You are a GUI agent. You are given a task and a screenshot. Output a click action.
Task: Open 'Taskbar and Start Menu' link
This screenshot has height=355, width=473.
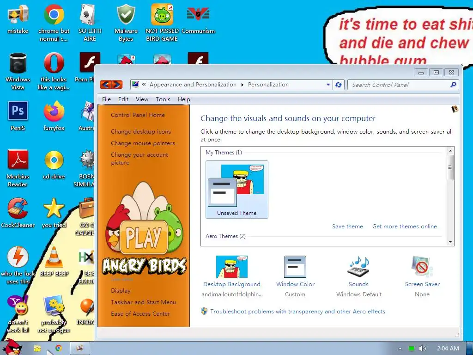[143, 302]
